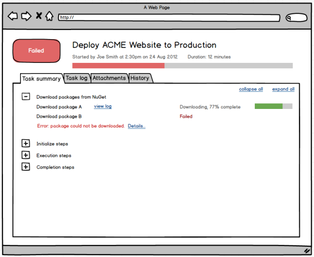Image resolution: width=314 pixels, height=257 pixels.
Task: Select the Task summary tab
Action: pyautogui.click(x=41, y=79)
